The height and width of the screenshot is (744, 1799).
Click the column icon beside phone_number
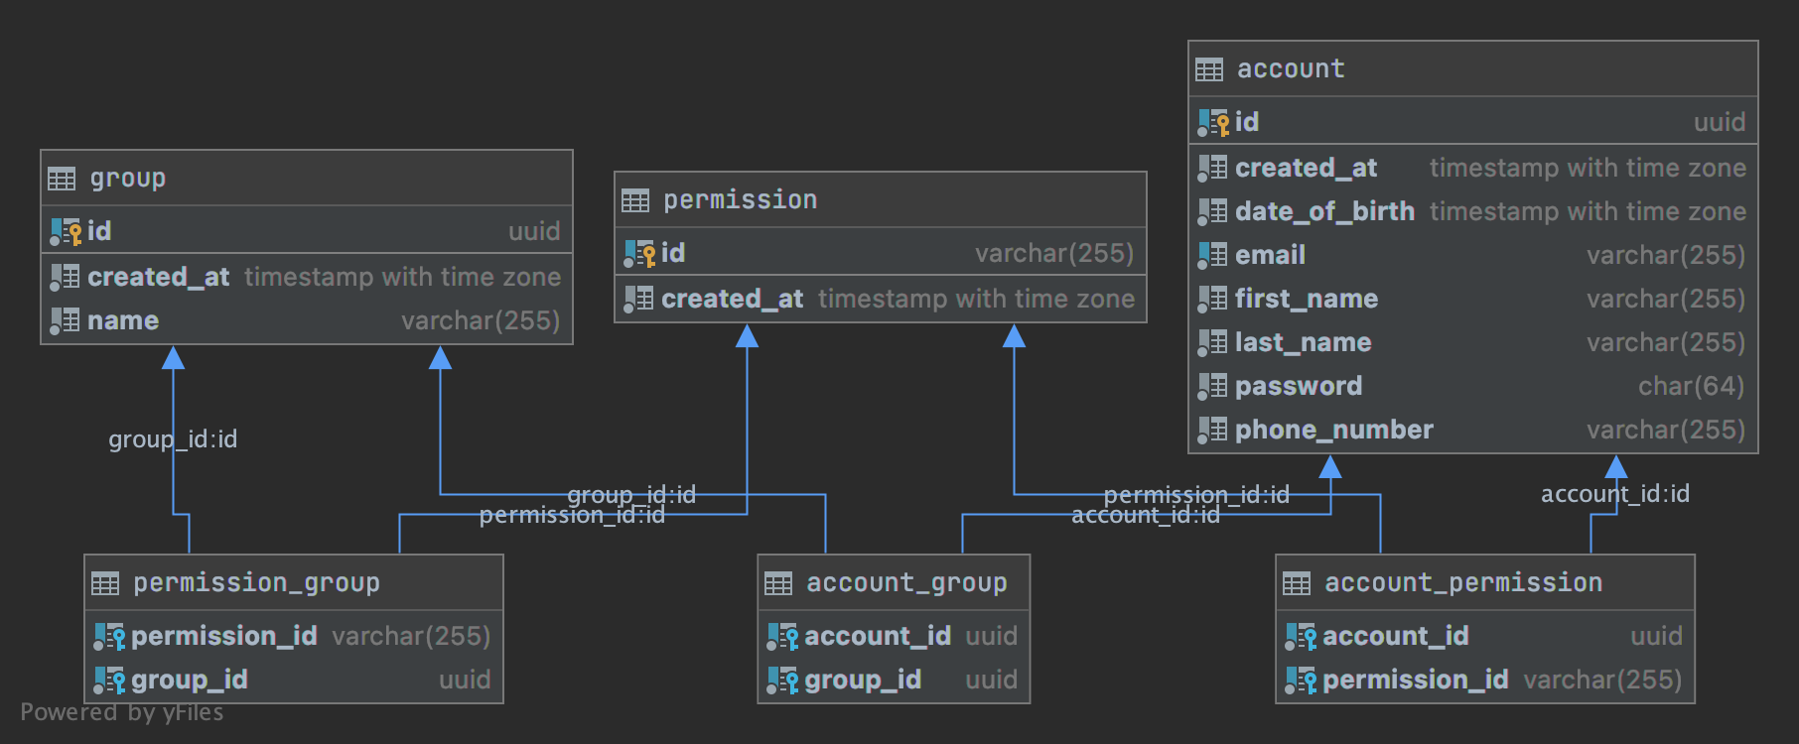(x=1212, y=431)
